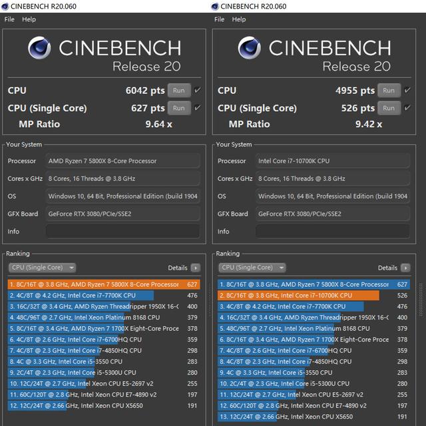Select Core i7-7700K row in right window
Screen dimensions: 426x426
(x=314, y=306)
